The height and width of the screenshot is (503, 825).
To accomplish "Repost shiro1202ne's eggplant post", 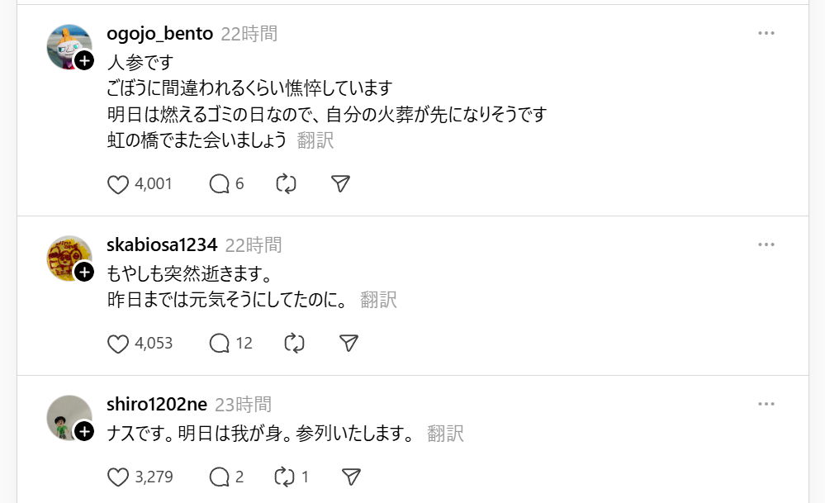I will click(x=284, y=477).
